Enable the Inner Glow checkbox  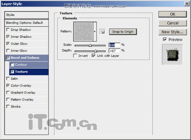pos(8,51)
